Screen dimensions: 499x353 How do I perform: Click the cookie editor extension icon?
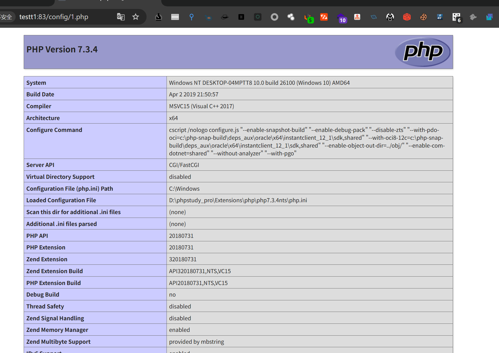pos(423,17)
